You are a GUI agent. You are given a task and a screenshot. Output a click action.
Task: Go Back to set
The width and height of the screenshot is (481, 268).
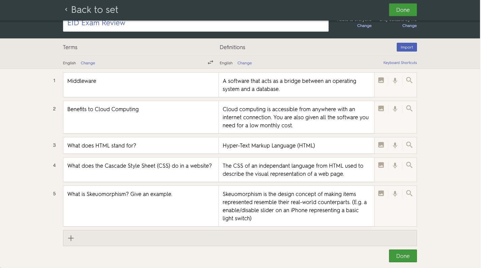(91, 10)
